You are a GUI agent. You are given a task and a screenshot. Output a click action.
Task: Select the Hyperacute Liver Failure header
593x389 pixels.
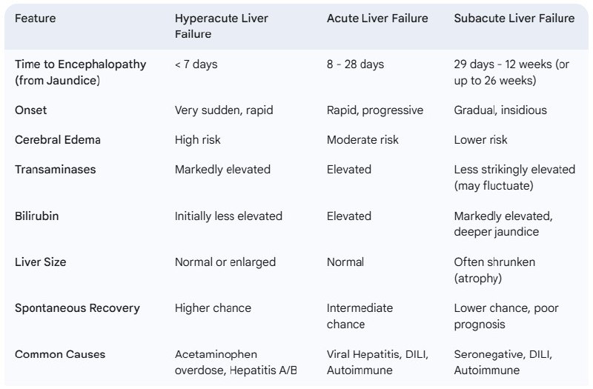click(x=221, y=26)
